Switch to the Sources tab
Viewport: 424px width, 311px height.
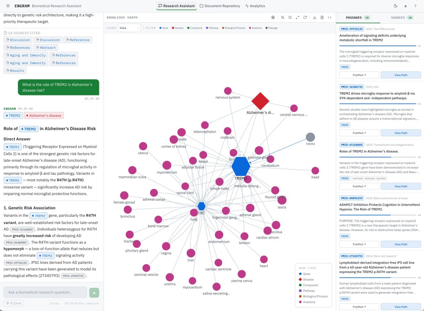pyautogui.click(x=402, y=18)
